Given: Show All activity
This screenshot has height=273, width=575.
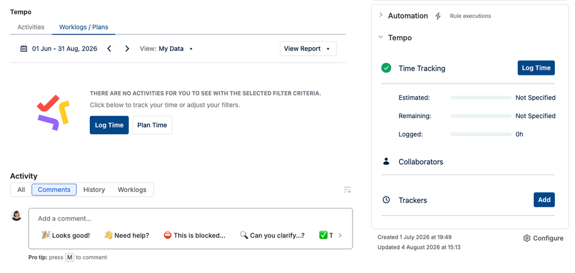Looking at the screenshot, I should pos(21,190).
